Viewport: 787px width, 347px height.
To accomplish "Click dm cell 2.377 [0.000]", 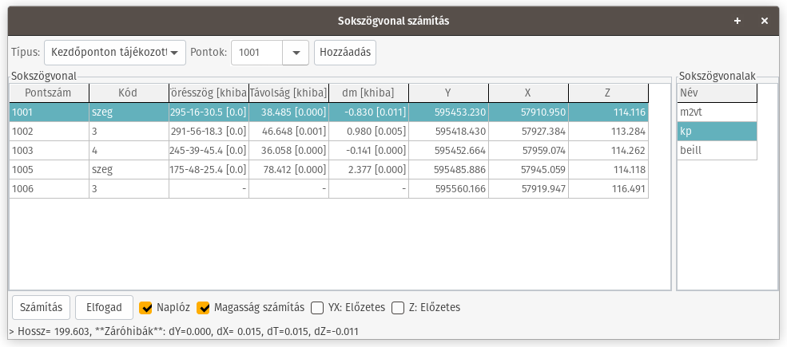I will point(368,169).
